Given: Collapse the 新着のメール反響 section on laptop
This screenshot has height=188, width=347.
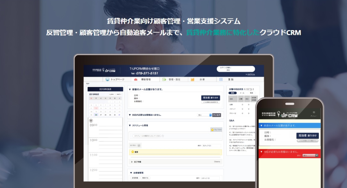Looking at the screenshot, I should pos(130,89).
